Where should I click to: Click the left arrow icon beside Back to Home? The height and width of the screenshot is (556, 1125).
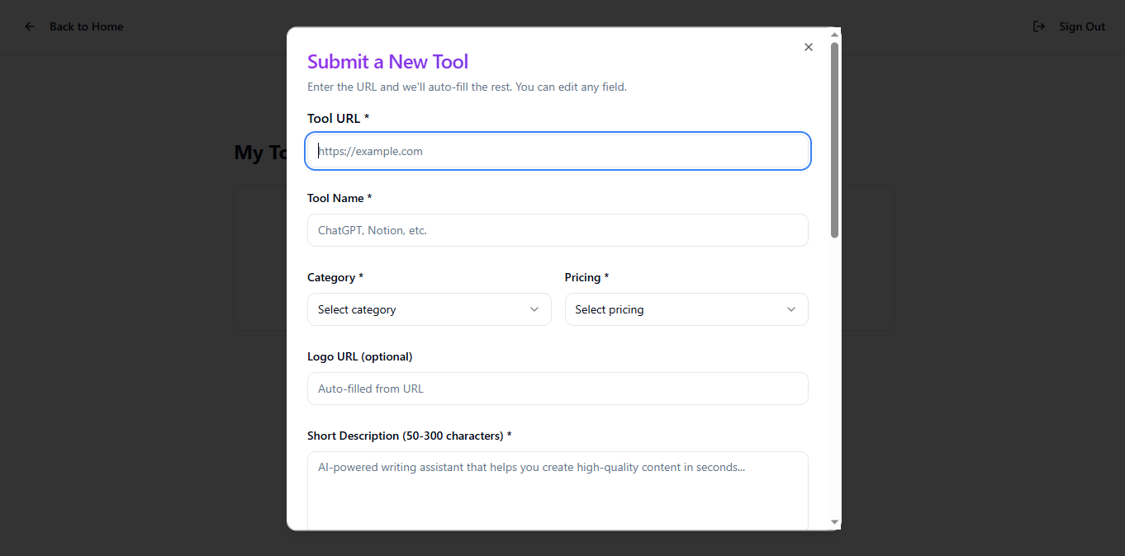(30, 26)
